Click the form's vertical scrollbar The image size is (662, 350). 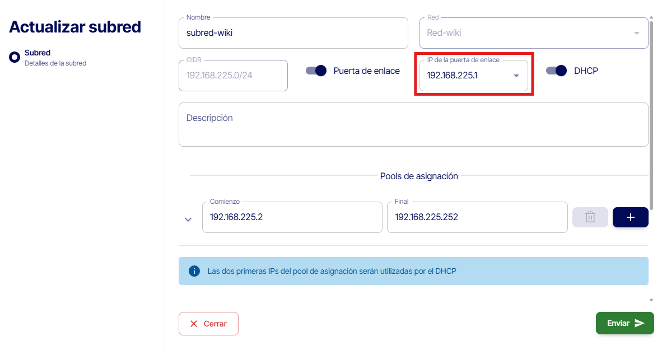point(651,112)
